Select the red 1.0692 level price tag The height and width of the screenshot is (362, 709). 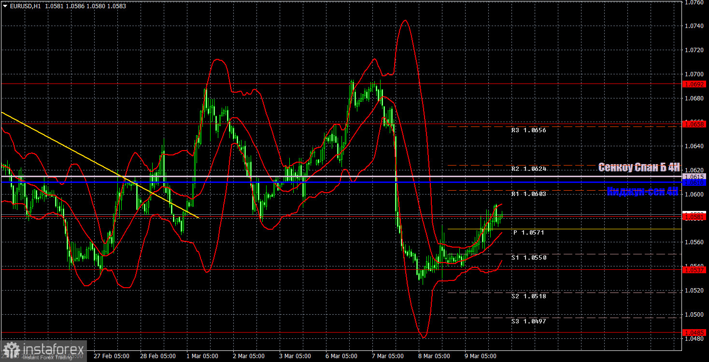(695, 84)
